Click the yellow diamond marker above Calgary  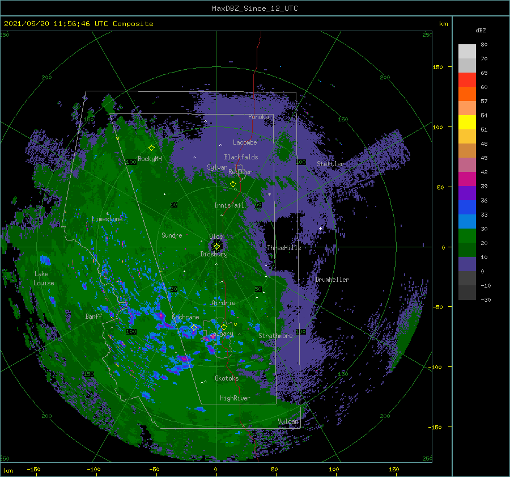tap(224, 327)
